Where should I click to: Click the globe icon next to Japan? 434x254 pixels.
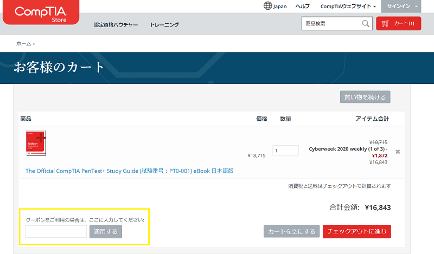[x=267, y=6]
